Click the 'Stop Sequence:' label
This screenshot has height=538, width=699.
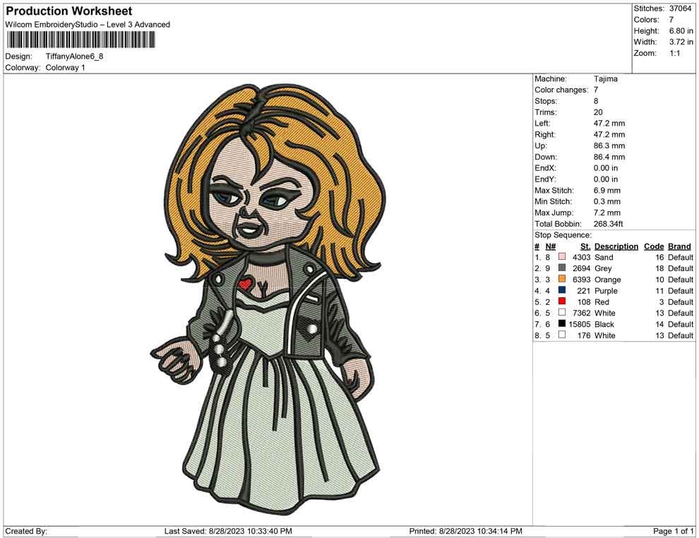tap(563, 235)
